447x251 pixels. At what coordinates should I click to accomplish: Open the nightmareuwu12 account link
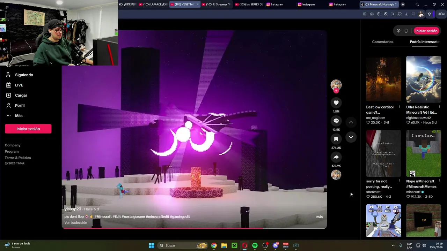(x=418, y=118)
